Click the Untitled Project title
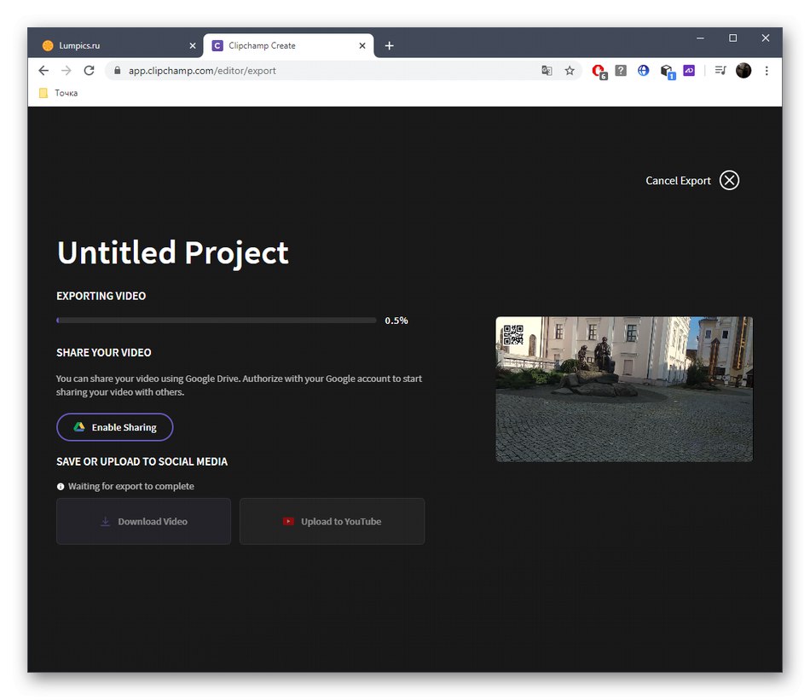 (172, 252)
